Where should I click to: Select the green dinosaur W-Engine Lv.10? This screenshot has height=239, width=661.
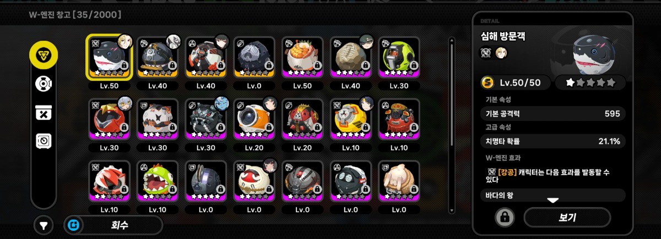click(x=158, y=182)
